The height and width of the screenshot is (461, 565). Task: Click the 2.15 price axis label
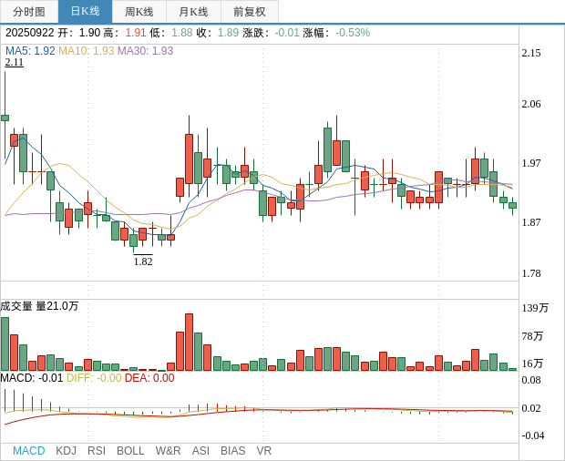[531, 53]
